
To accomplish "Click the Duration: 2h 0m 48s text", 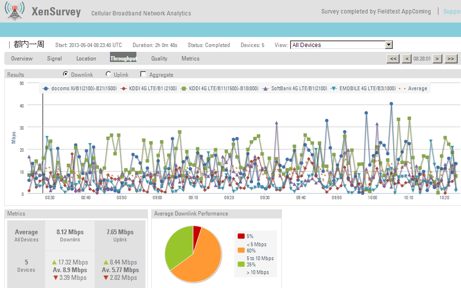I will [155, 45].
